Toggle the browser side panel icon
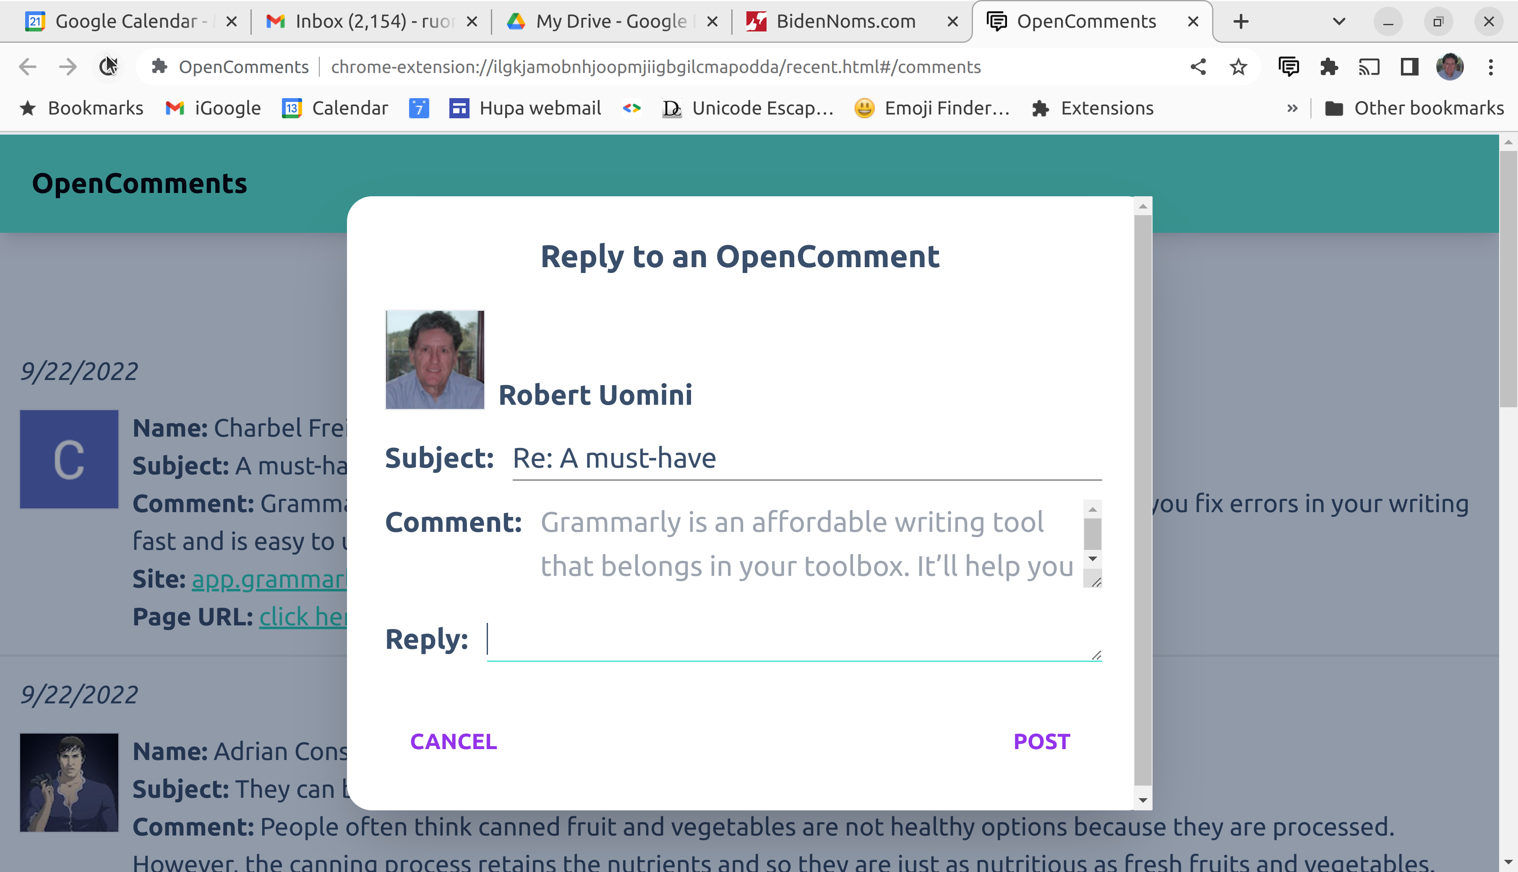 coord(1410,66)
